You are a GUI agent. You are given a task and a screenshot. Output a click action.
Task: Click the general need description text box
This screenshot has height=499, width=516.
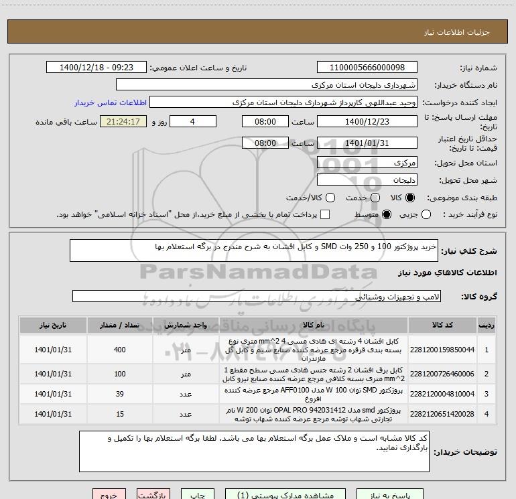[x=254, y=251]
